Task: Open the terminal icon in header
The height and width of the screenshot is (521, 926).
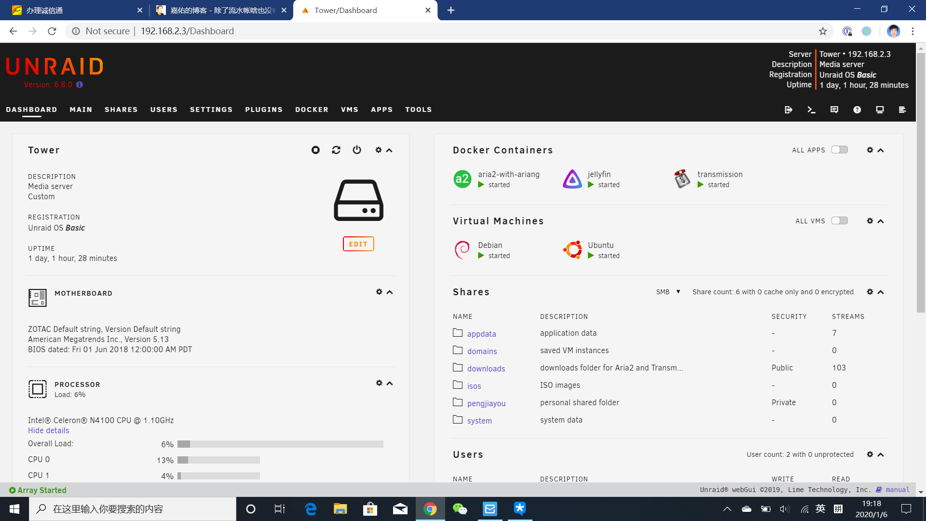Action: pos(811,110)
